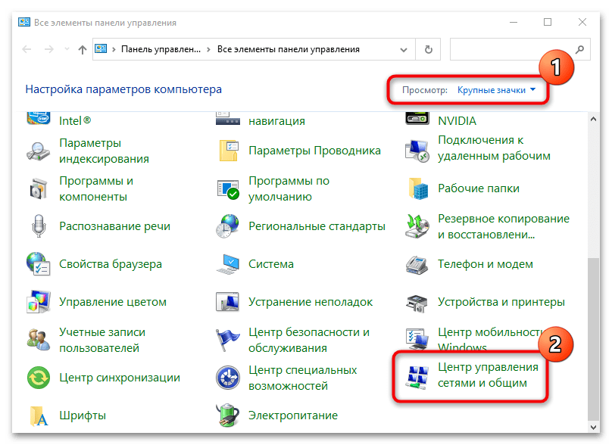Screen dimensions: 612x445
Task: Open the 'Устройства и принтеры' link
Action: tap(501, 302)
